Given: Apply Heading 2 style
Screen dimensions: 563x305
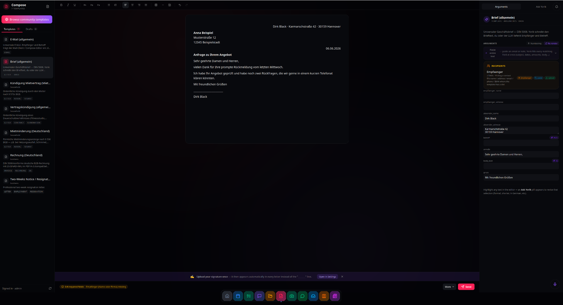Looking at the screenshot, I should (92, 5).
